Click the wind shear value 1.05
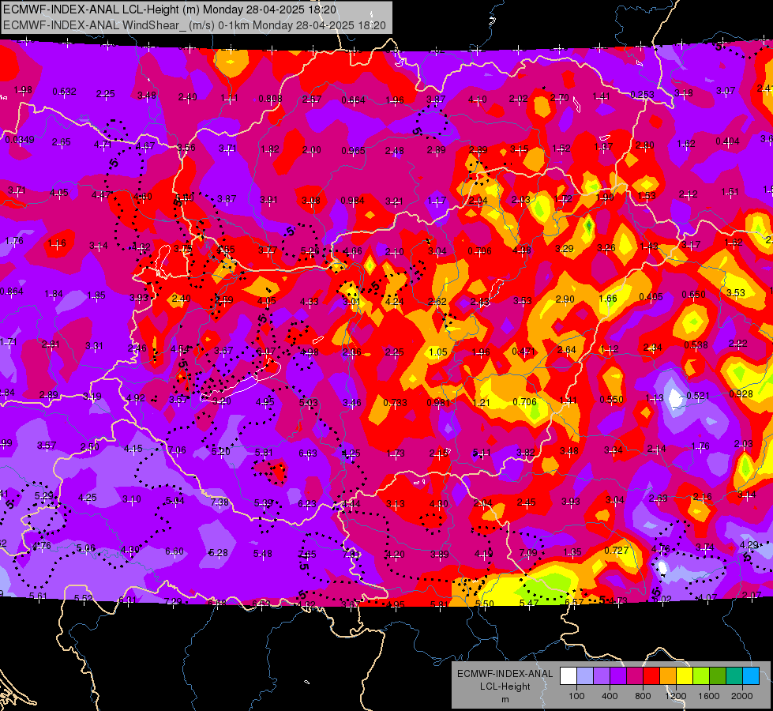 pyautogui.click(x=437, y=352)
